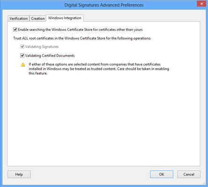This screenshot has height=187, width=208.
Task: Close the Digital Signatures Advanced Preferences dialog
Action: point(201,4)
